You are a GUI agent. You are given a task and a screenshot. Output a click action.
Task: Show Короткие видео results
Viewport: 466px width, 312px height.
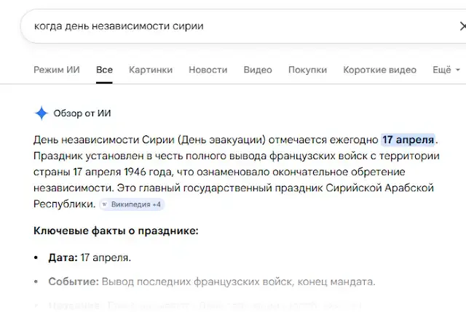coord(380,70)
